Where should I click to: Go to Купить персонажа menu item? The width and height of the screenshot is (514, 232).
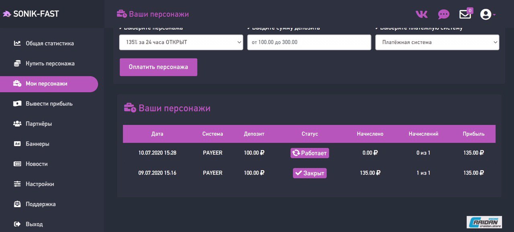pyautogui.click(x=50, y=63)
